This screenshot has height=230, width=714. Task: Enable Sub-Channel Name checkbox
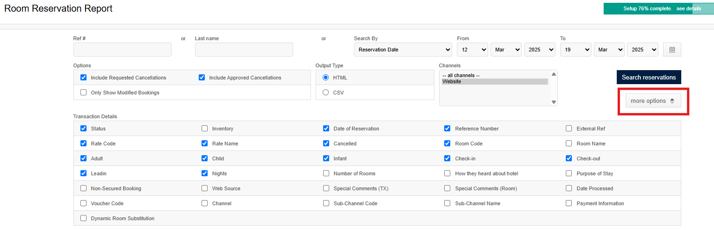447,203
